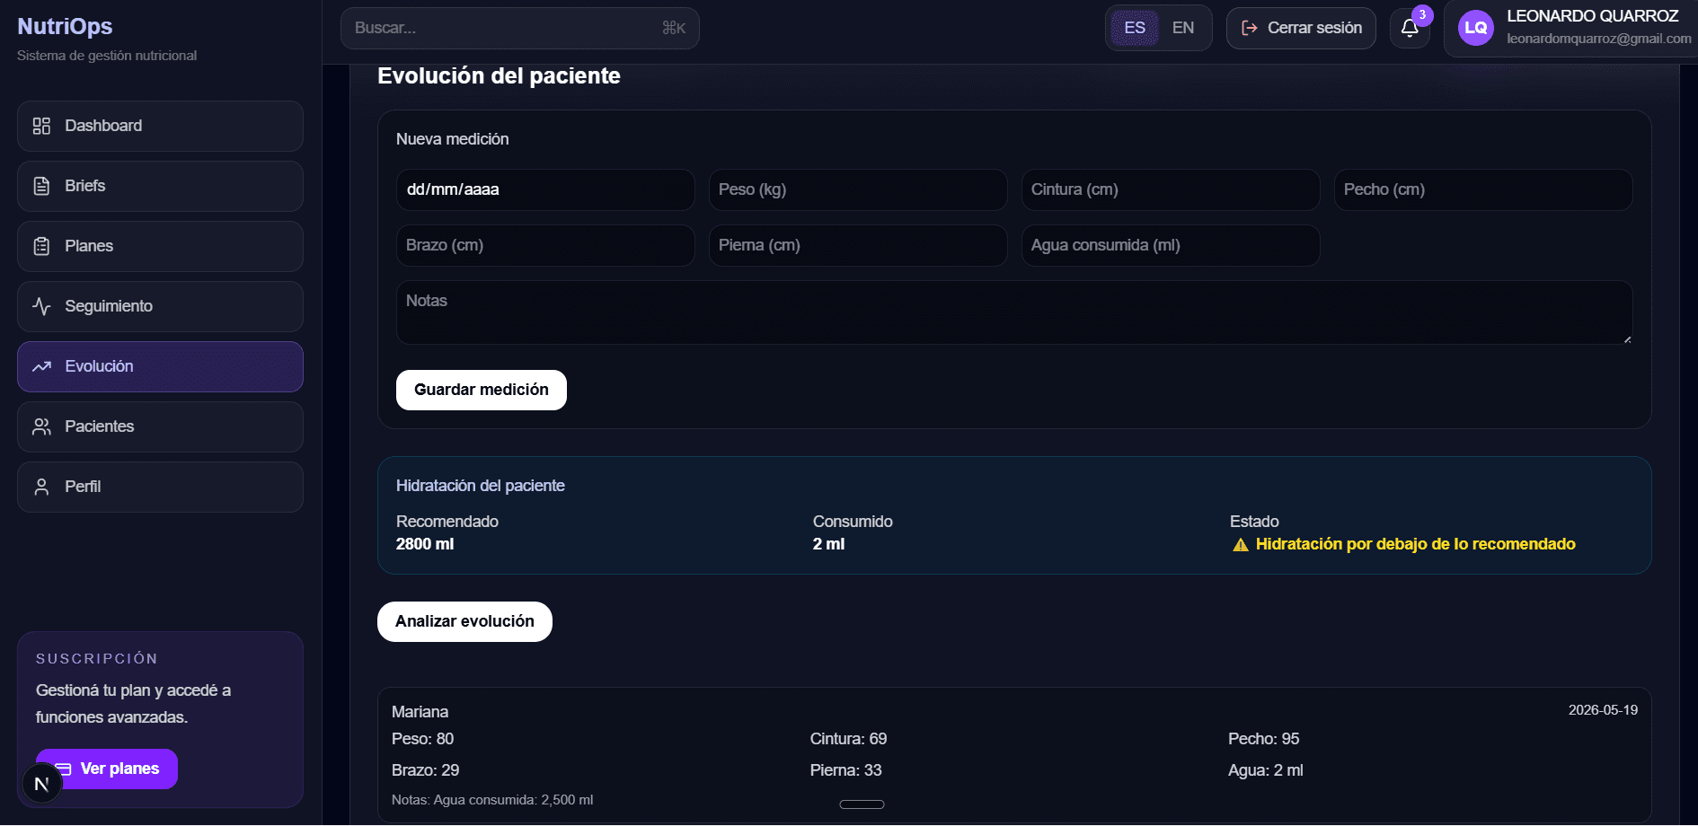Click the Notas text area
The width and height of the screenshot is (1698, 826).
pyautogui.click(x=1014, y=312)
